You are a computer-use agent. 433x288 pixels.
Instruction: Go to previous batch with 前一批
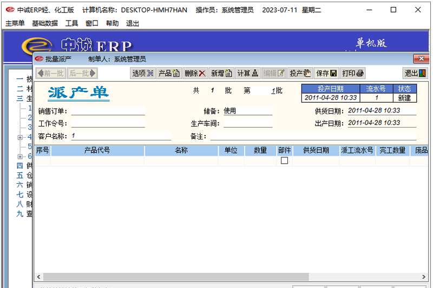click(51, 73)
